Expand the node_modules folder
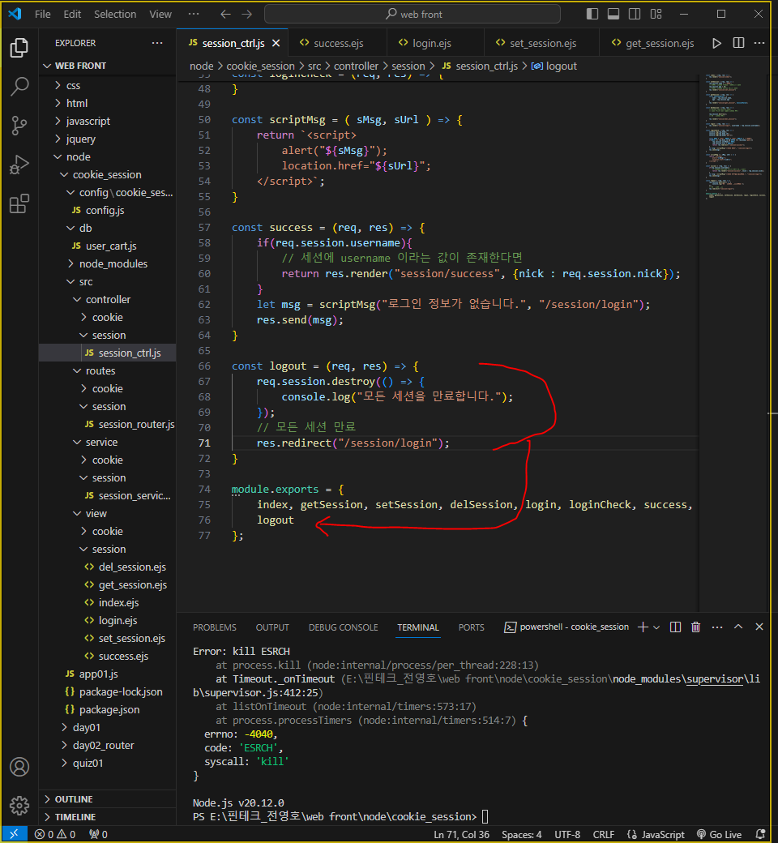The width and height of the screenshot is (778, 843). (108, 263)
